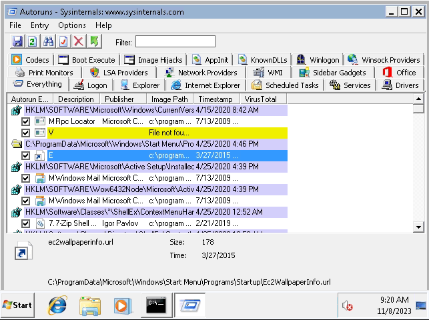
Task: Open the KnownDLLs tab
Action: point(263,59)
